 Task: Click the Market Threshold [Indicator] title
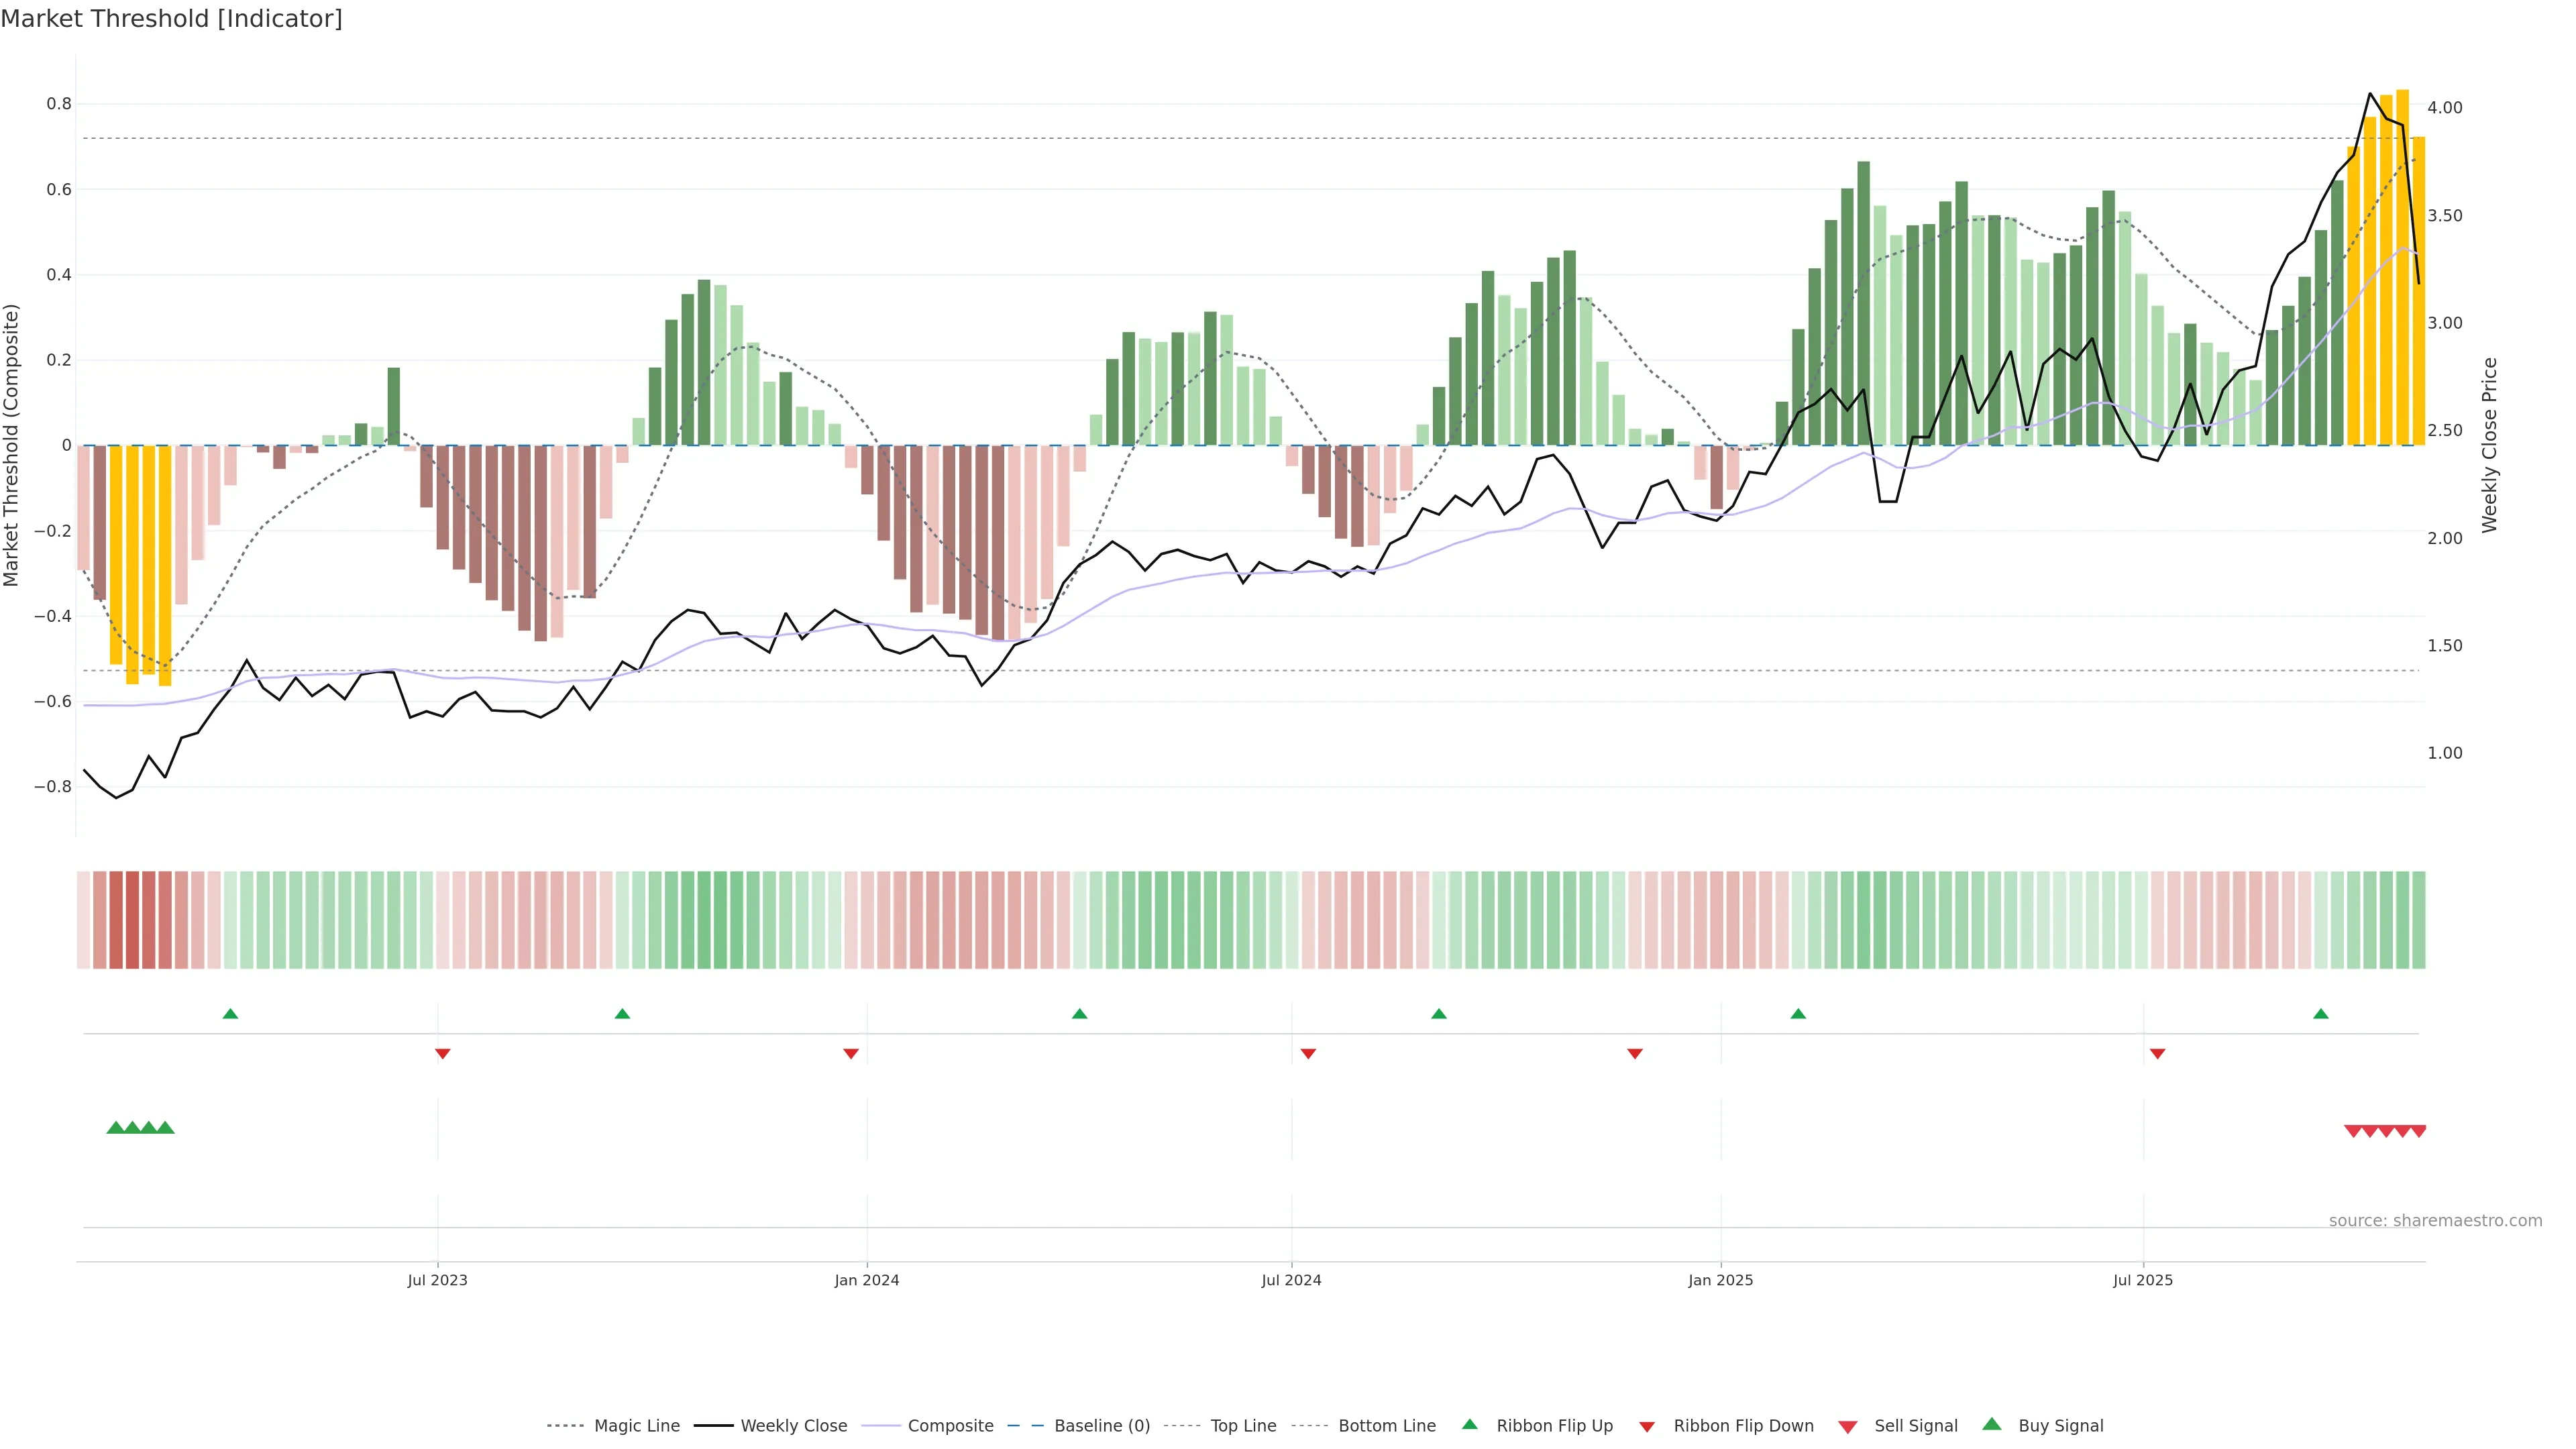pyautogui.click(x=171, y=19)
